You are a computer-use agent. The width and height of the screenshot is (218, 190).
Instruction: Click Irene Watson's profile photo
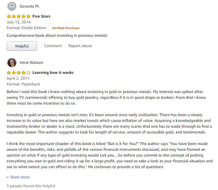pos(12,62)
